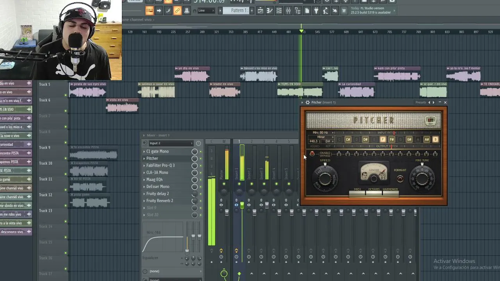The image size is (500, 281).
Task: Toggle the F note key in Pitcher
Action: [383, 139]
